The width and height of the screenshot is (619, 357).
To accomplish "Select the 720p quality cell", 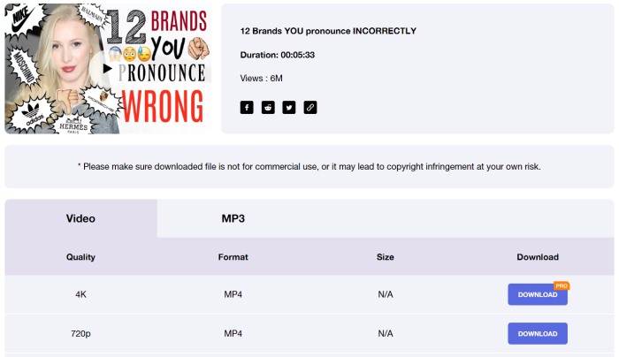I will [80, 334].
